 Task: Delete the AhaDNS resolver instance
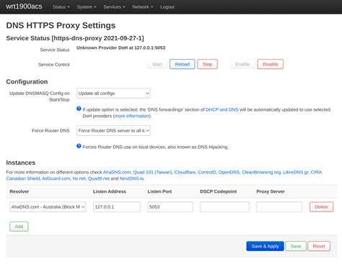click(x=321, y=206)
